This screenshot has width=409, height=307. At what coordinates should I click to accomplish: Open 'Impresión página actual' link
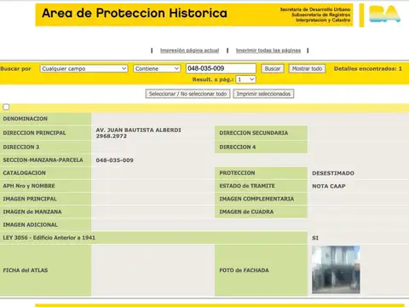tap(189, 50)
